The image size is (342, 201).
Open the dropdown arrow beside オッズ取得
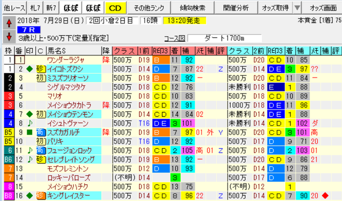click(x=297, y=8)
